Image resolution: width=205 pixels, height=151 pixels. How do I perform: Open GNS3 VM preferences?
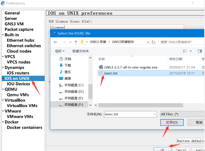pyautogui.click(x=14, y=24)
